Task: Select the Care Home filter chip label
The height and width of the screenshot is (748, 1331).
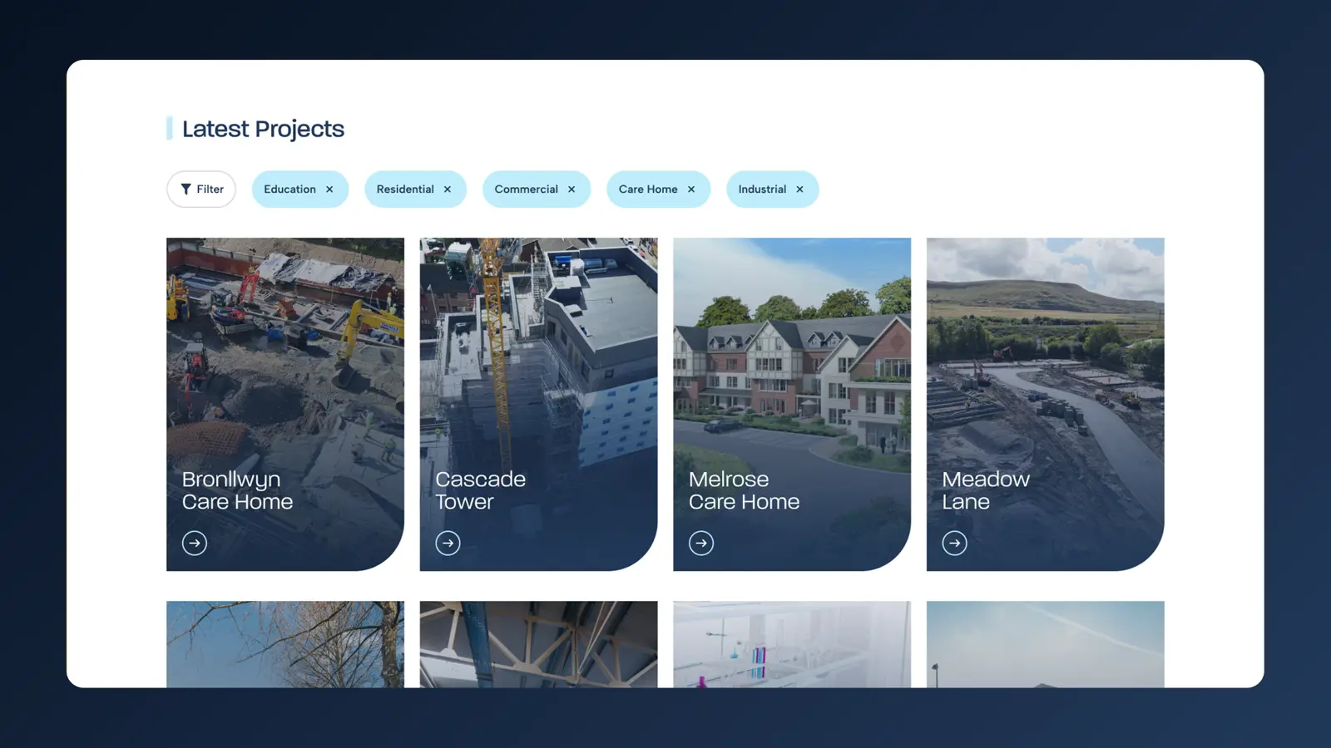Action: pyautogui.click(x=647, y=189)
